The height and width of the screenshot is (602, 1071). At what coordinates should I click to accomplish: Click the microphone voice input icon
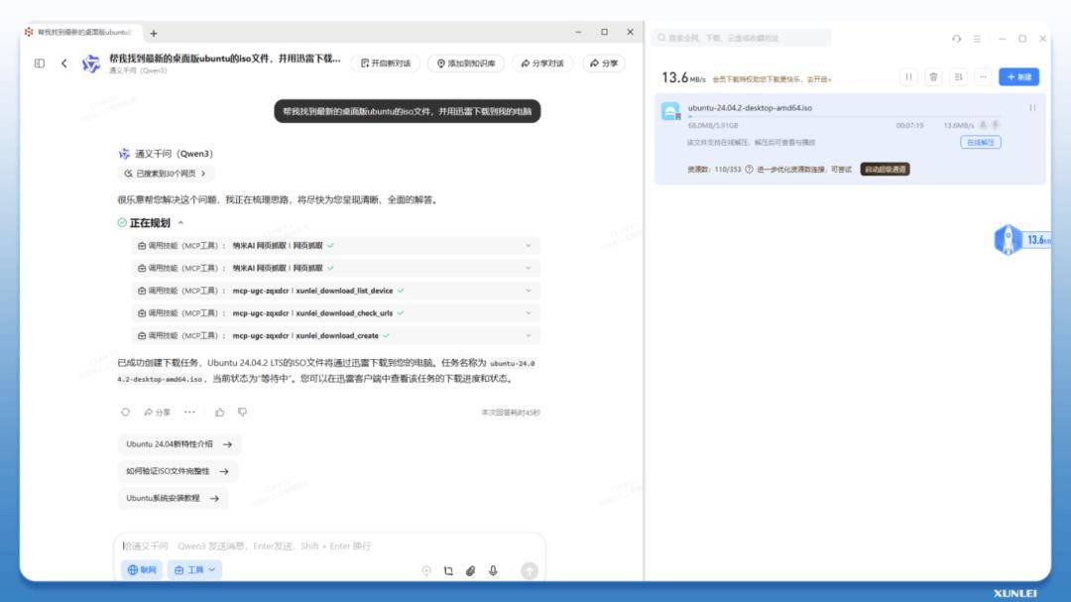tap(493, 570)
